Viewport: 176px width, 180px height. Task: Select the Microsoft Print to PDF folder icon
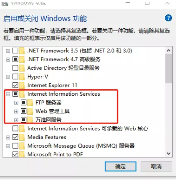click(x=22, y=154)
